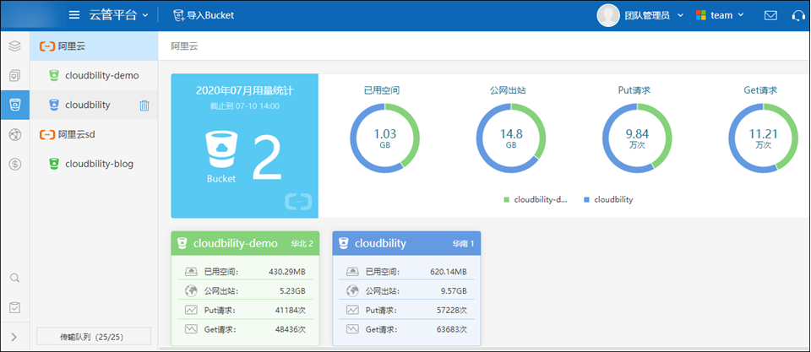Click the 430.29MB used space value

tap(287, 272)
